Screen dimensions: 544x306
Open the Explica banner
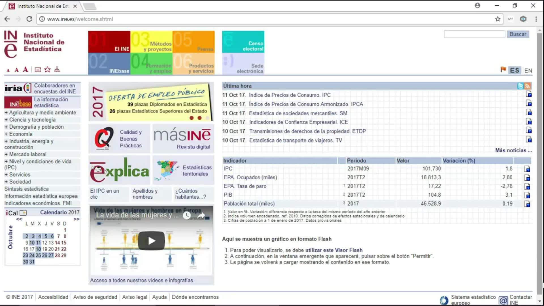(x=119, y=170)
